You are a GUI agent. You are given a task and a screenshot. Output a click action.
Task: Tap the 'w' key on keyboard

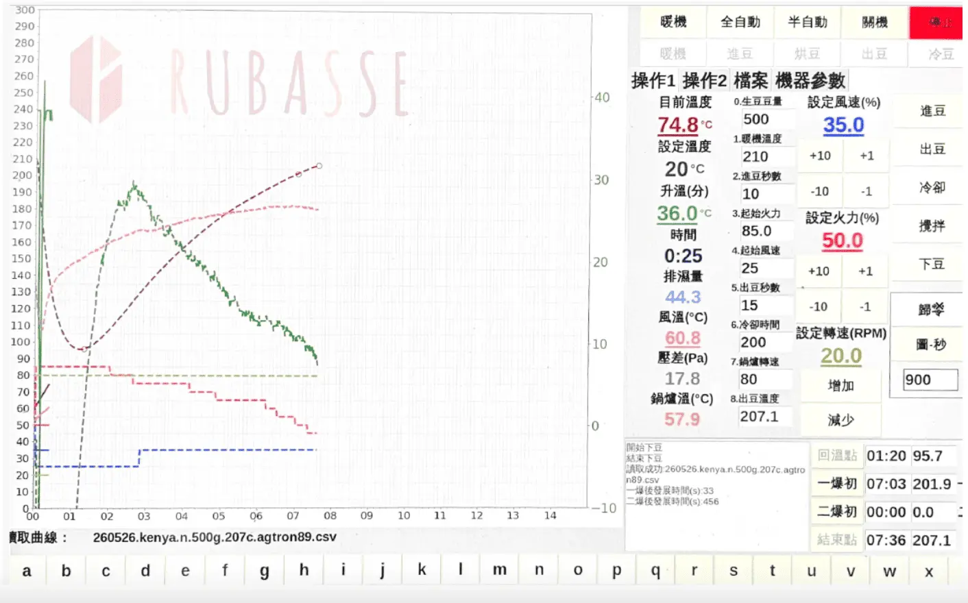889,571
